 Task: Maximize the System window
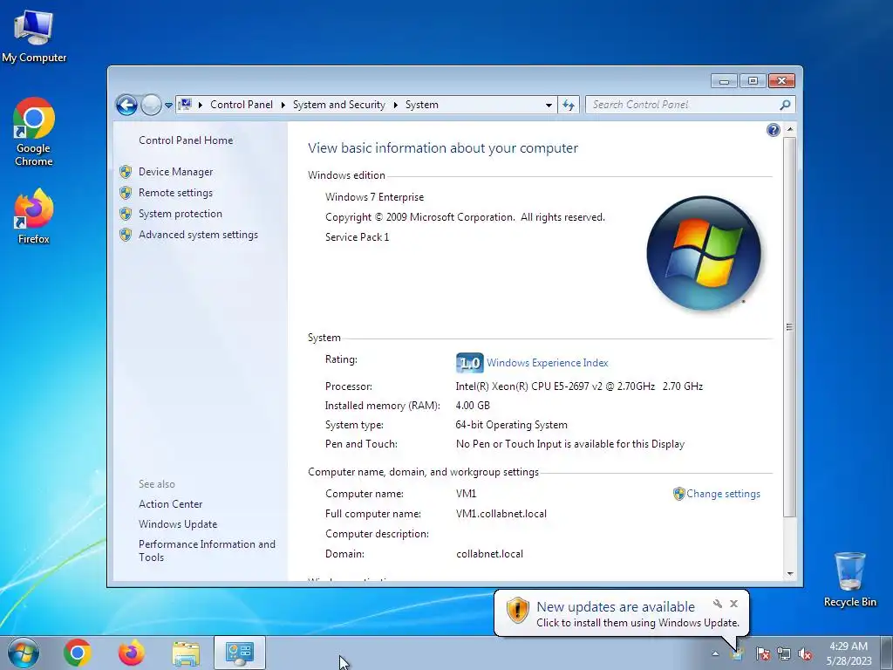(x=753, y=81)
